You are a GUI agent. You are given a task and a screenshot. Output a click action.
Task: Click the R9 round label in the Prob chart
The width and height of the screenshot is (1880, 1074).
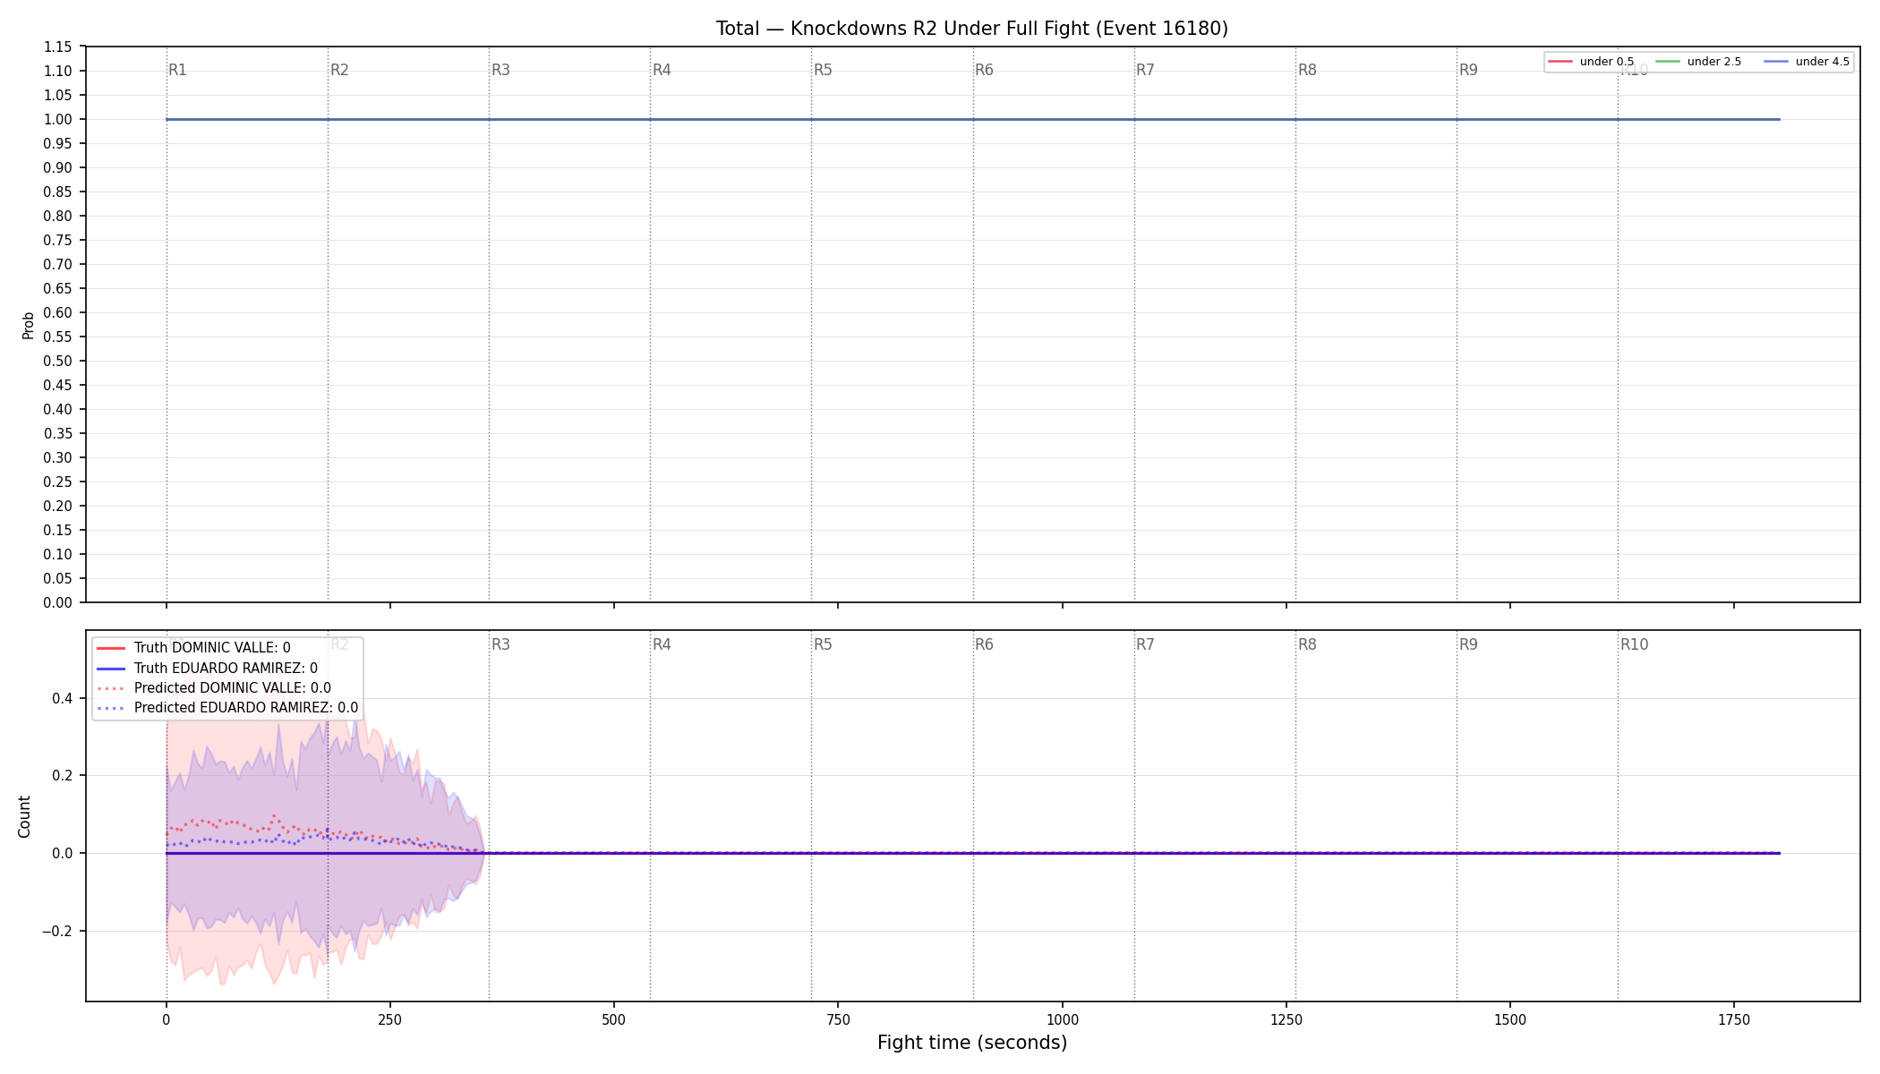(1468, 70)
